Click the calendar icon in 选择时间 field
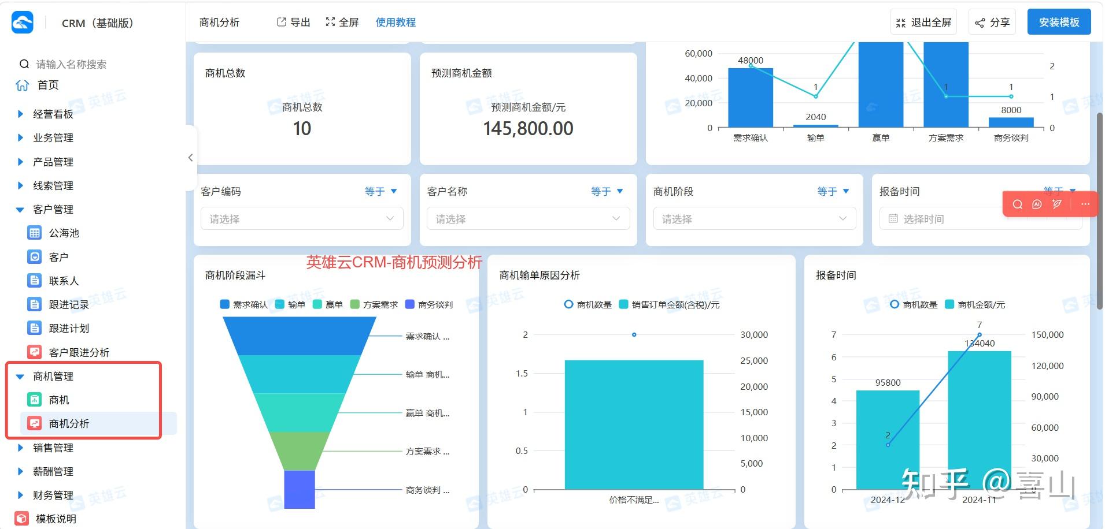 pos(893,219)
